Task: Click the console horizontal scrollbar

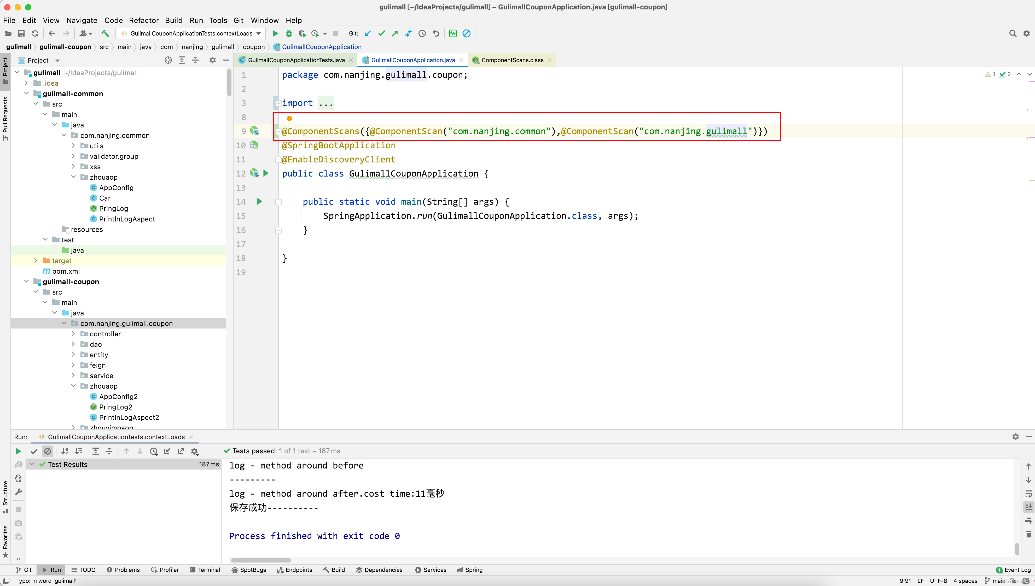Action: 260,560
